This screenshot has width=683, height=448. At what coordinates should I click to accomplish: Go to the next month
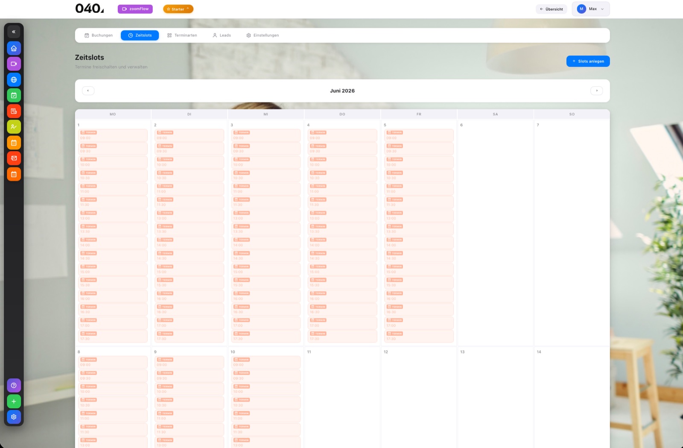(597, 91)
